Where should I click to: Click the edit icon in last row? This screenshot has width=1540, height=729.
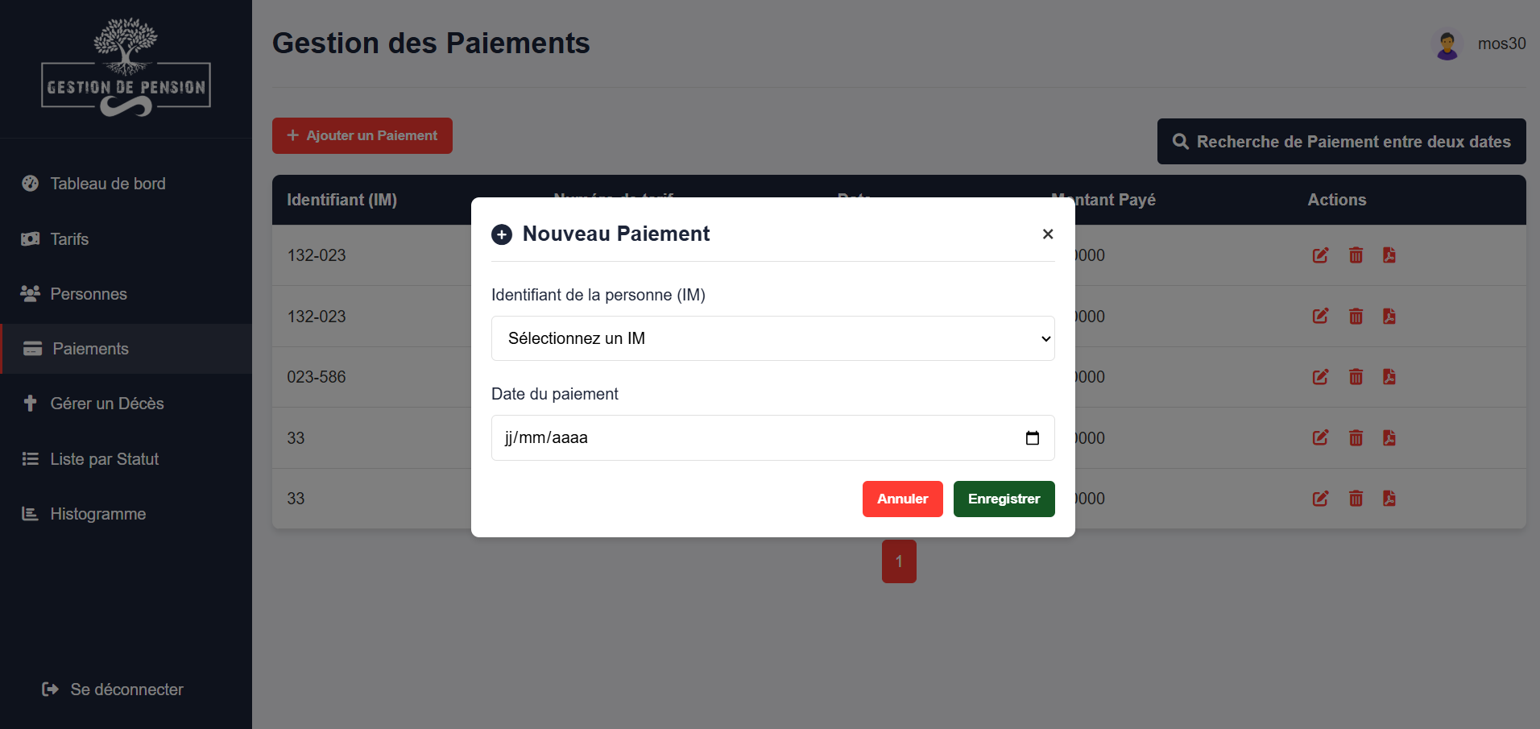click(x=1320, y=499)
